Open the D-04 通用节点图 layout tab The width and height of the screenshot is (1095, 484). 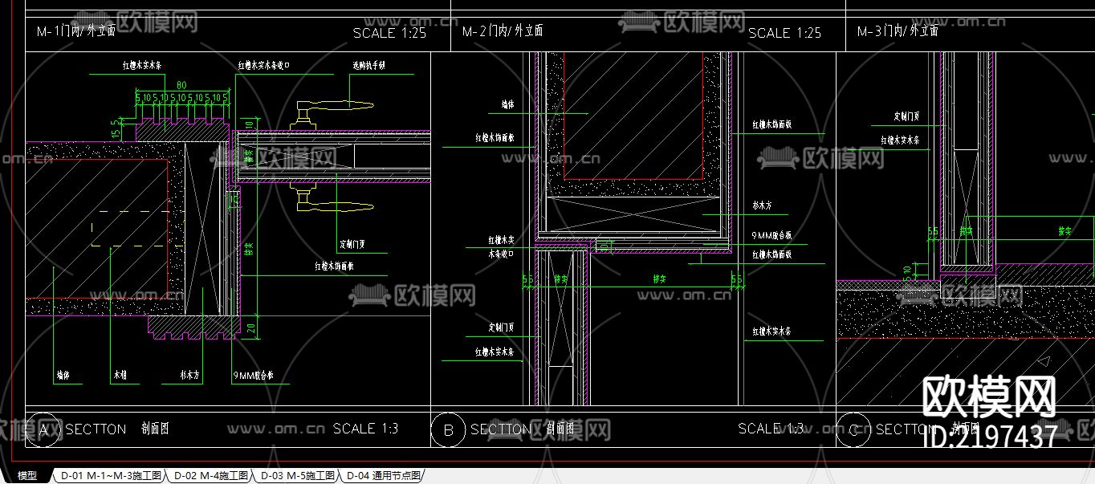383,476
